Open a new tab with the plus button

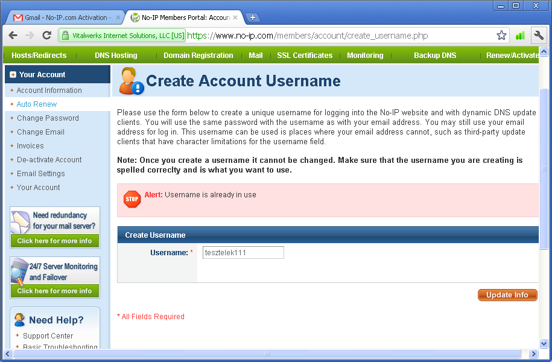252,17
